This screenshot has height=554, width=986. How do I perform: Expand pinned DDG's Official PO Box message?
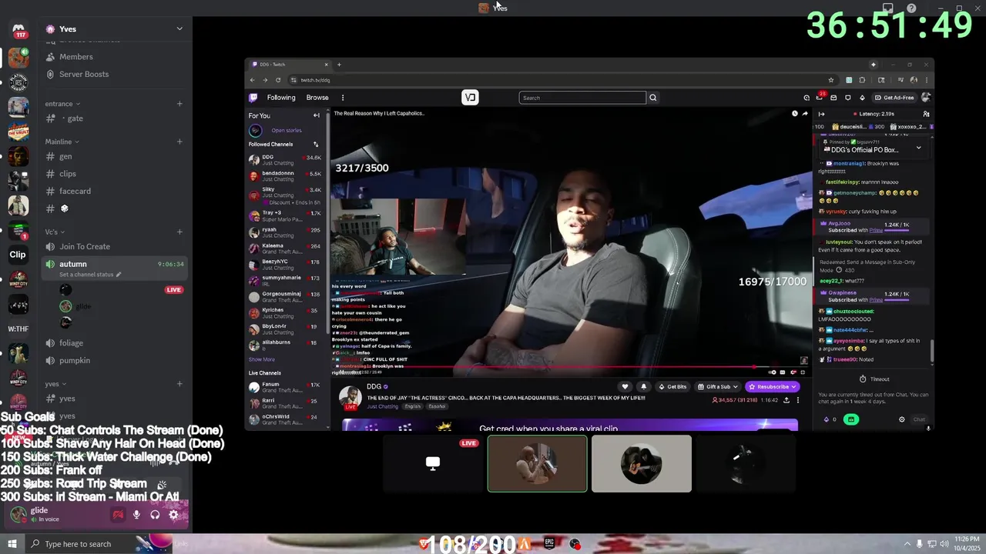pyautogui.click(x=918, y=148)
